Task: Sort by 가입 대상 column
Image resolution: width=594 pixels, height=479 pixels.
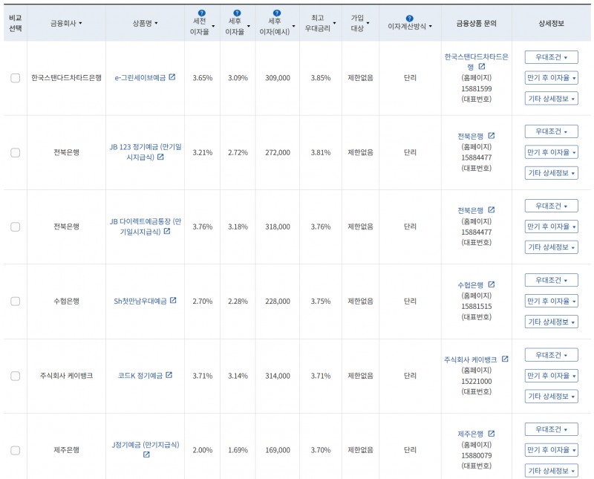Action: tap(360, 23)
